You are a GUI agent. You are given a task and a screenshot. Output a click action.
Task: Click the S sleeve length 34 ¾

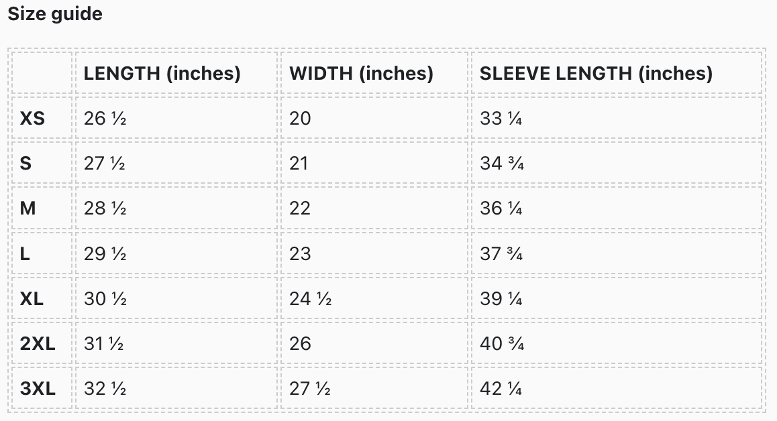pyautogui.click(x=501, y=164)
